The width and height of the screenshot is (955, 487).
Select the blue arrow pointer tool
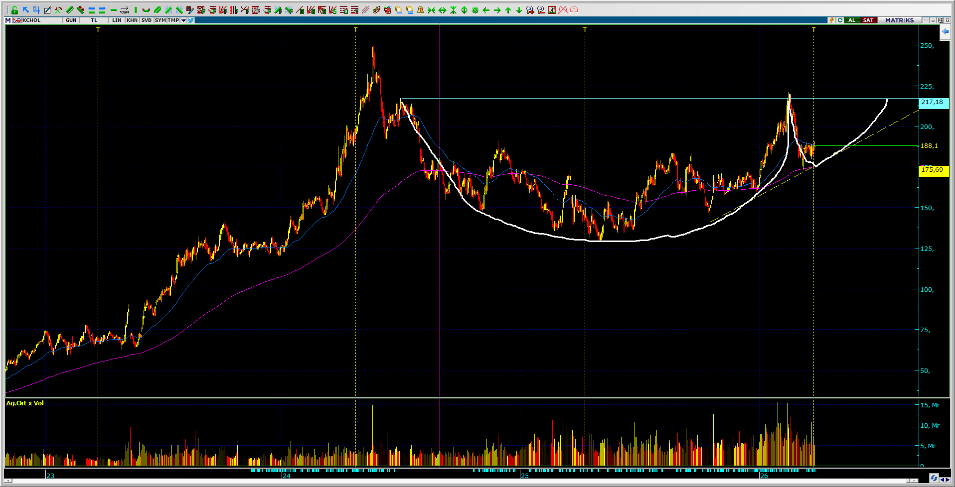[x=25, y=10]
